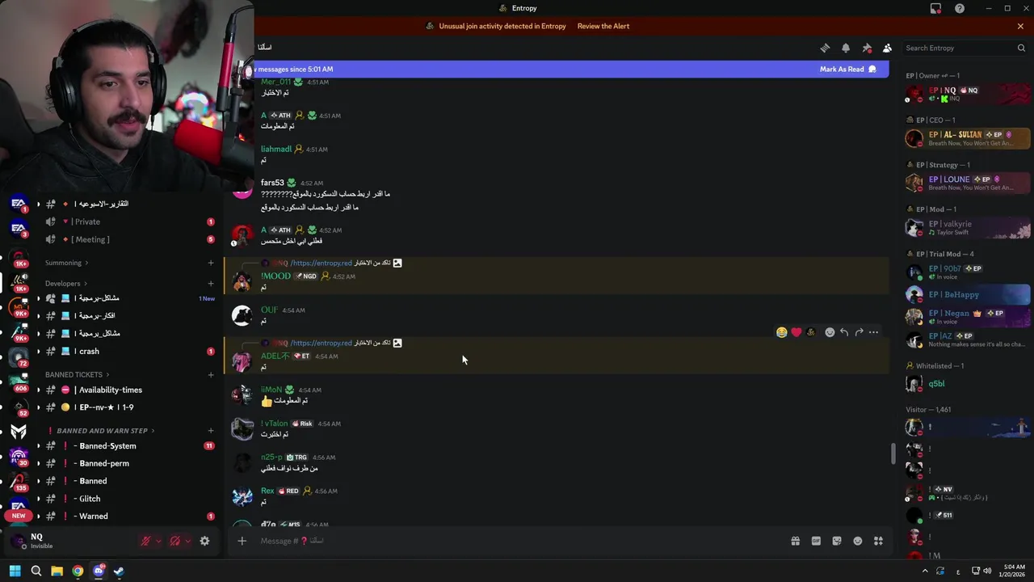Click Review the Alert link

coord(603,26)
